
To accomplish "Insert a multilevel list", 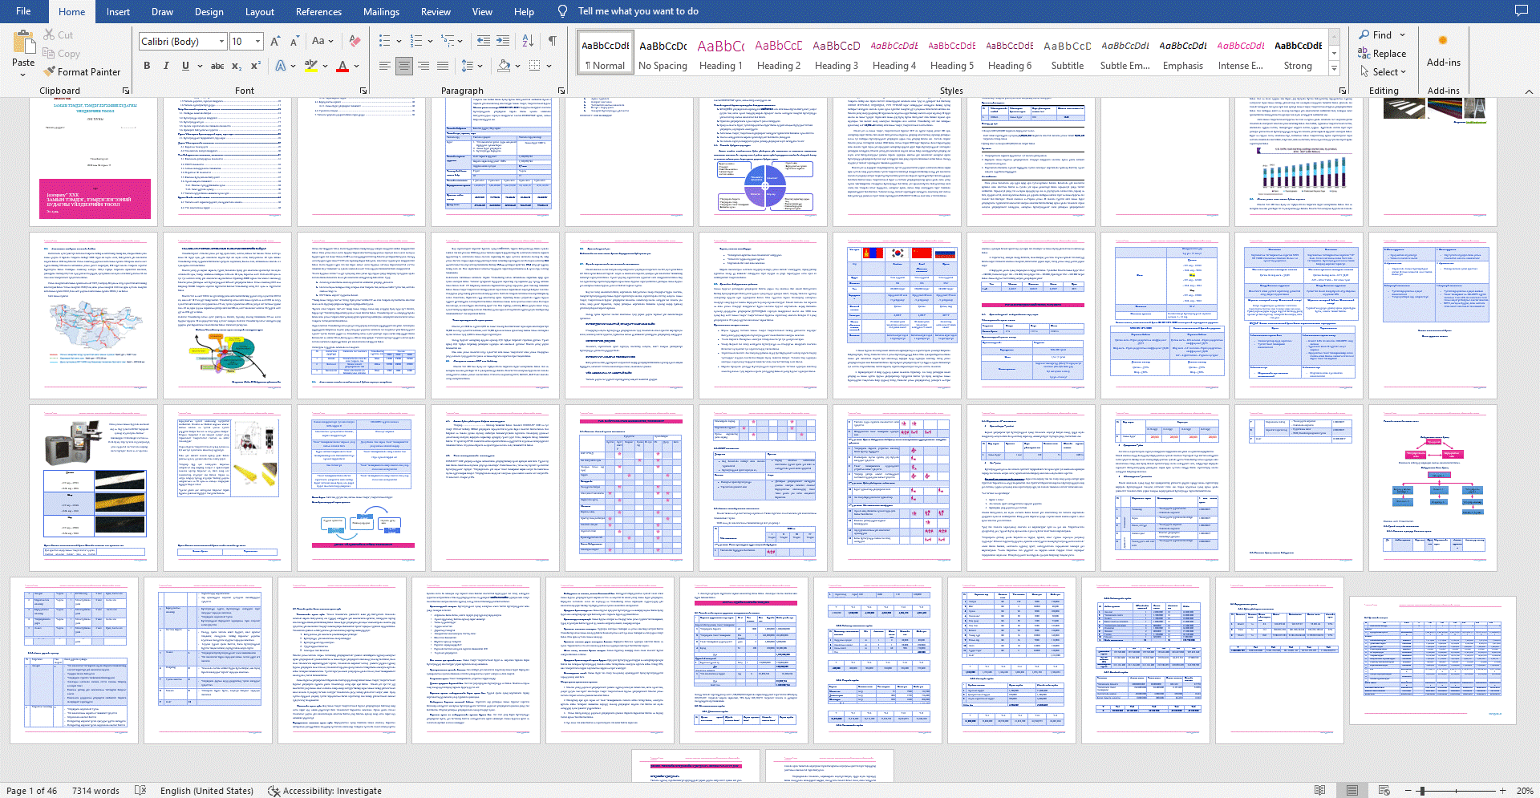I will [x=448, y=41].
